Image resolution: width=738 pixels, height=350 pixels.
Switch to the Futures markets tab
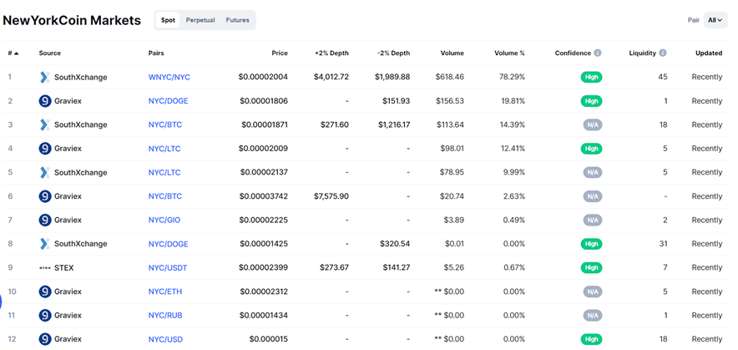(x=237, y=20)
